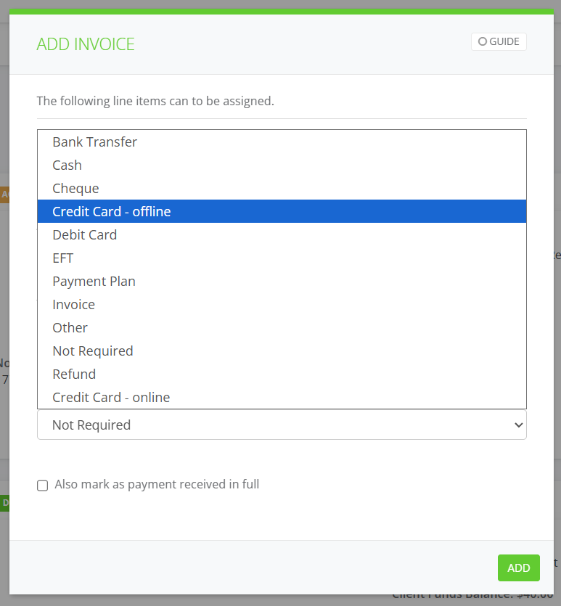Screen dimensions: 561x606
Task: Click the green Add button
Action: coord(518,568)
